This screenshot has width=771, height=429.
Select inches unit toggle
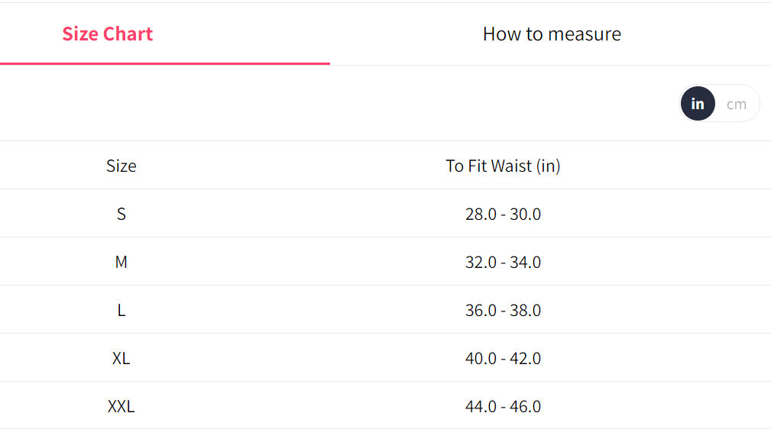[697, 104]
